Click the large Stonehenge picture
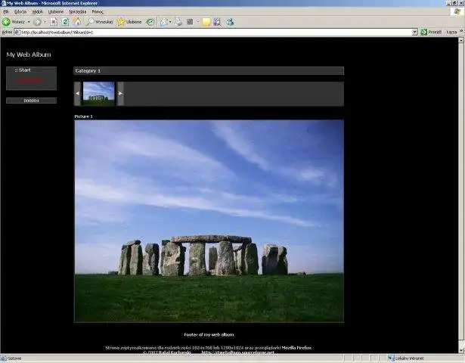This screenshot has width=465, height=363. (209, 221)
